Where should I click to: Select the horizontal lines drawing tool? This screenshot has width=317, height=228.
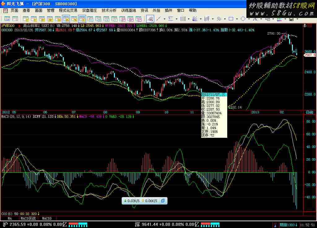171,19
